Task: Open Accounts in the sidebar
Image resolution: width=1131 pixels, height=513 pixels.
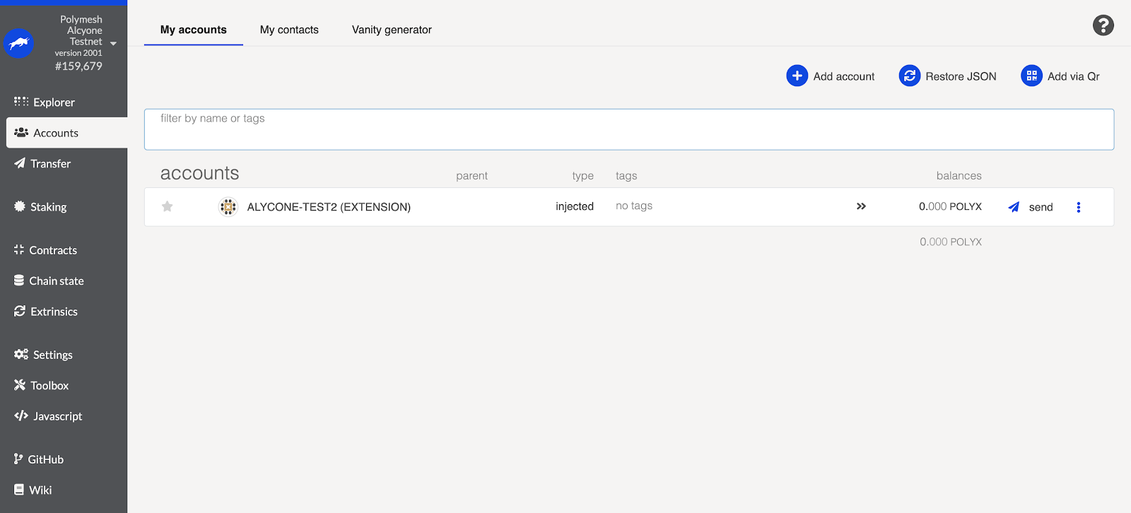Action: (x=66, y=133)
